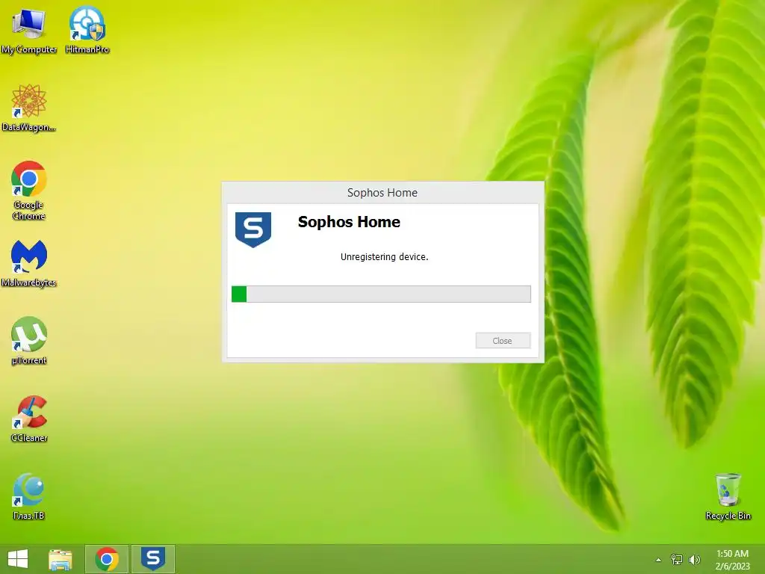Open Malwarebytes desktop shortcut
The width and height of the screenshot is (765, 574).
pos(29,264)
